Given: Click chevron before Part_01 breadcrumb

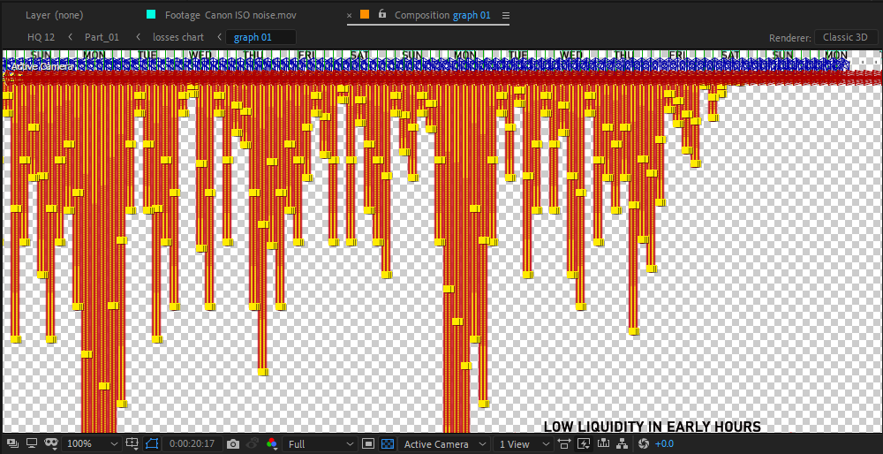Looking at the screenshot, I should (x=71, y=37).
